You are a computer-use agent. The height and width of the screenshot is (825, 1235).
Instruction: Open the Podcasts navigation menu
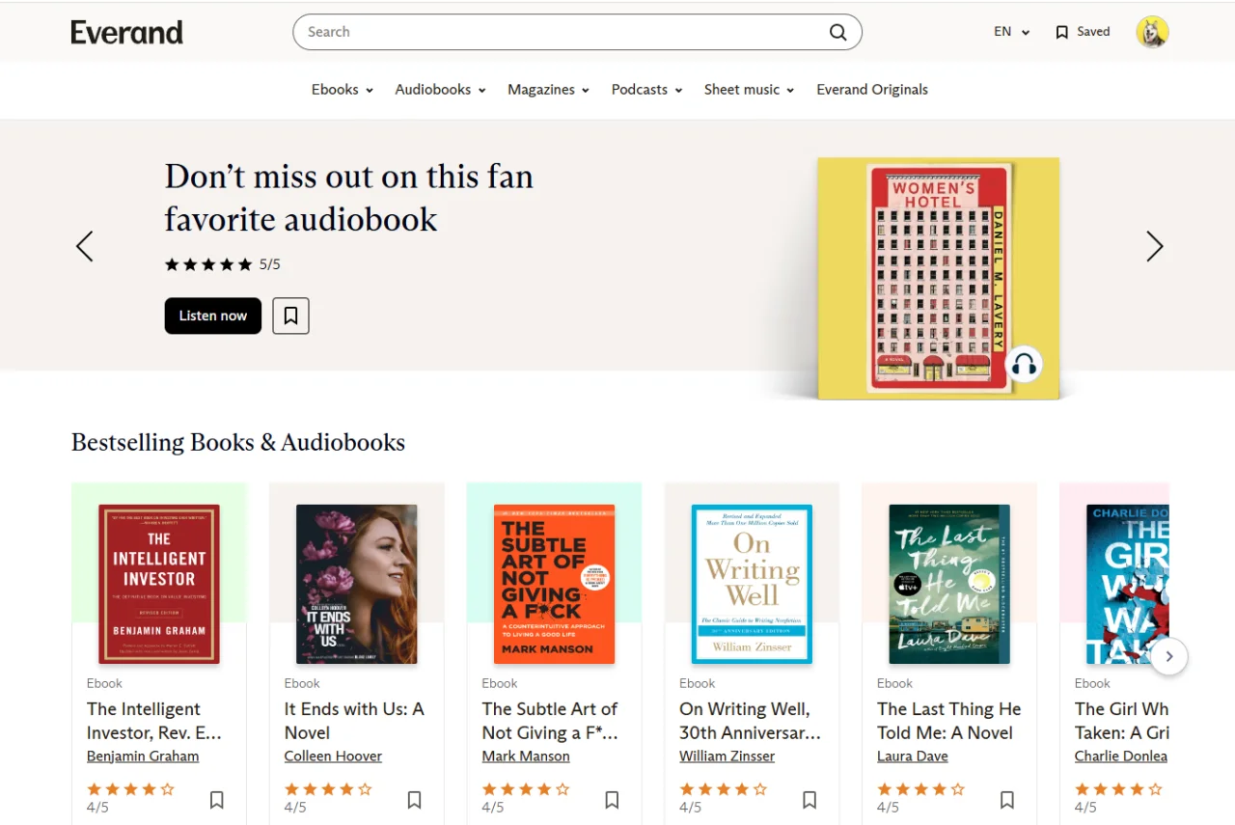(x=646, y=90)
